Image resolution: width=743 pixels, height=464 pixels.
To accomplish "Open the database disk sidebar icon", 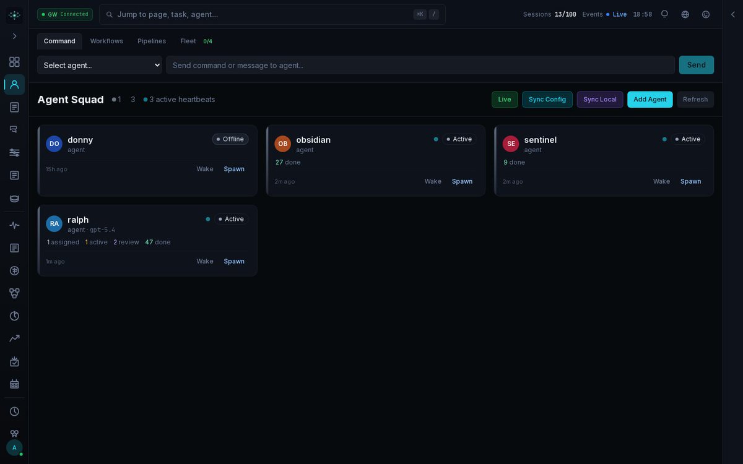I will [x=14, y=199].
